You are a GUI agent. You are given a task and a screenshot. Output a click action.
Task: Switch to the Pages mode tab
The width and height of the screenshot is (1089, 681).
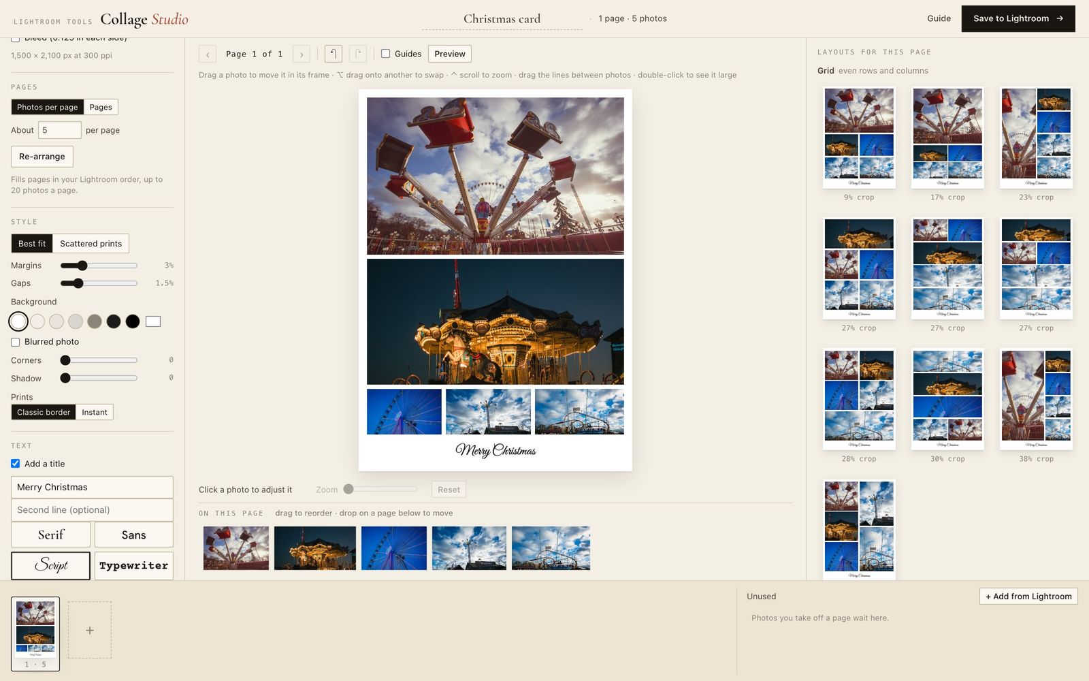coord(101,107)
